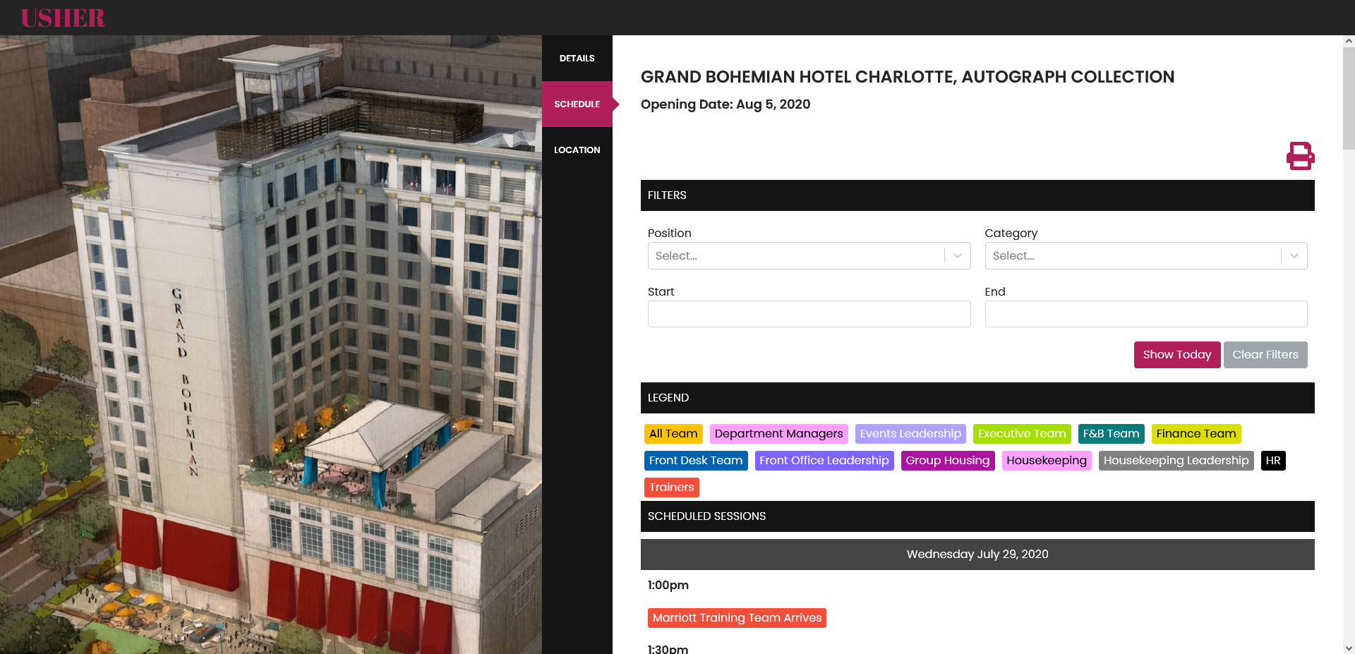Select the Events Leadership legend tag
Image resolution: width=1355 pixels, height=654 pixels.
coord(910,434)
